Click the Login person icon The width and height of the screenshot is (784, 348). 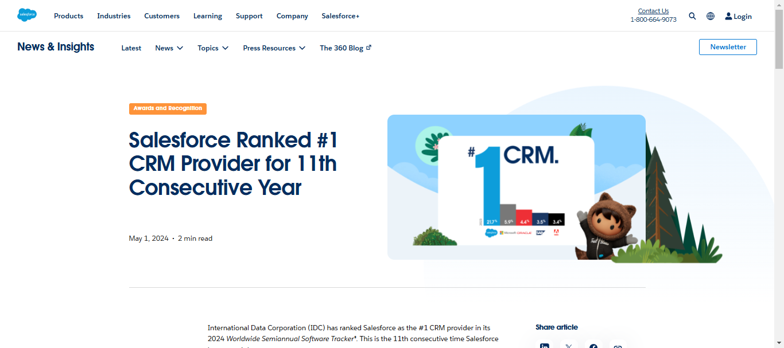point(728,15)
